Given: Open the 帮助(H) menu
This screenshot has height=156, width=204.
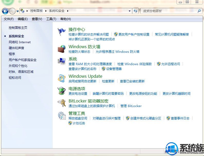Looking at the screenshot, I should tap(66, 19).
